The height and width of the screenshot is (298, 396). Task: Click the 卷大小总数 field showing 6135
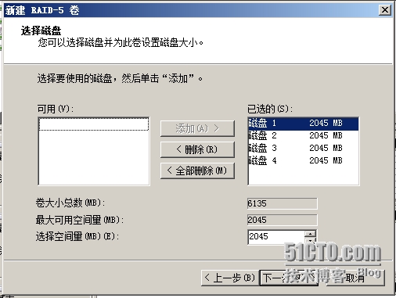pos(283,203)
